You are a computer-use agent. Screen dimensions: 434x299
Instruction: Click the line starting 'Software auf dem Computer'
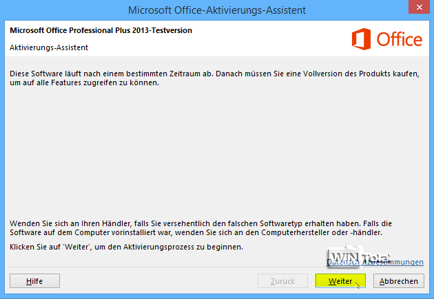193,233
